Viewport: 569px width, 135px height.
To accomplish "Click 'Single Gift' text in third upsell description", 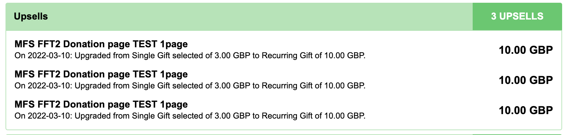I will [151, 116].
